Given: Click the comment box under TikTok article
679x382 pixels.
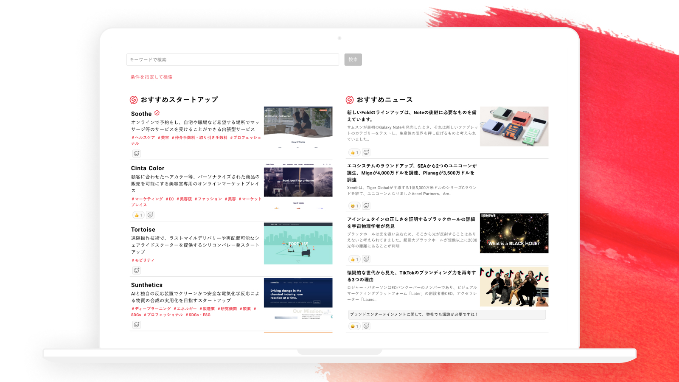Looking at the screenshot, I should point(446,315).
